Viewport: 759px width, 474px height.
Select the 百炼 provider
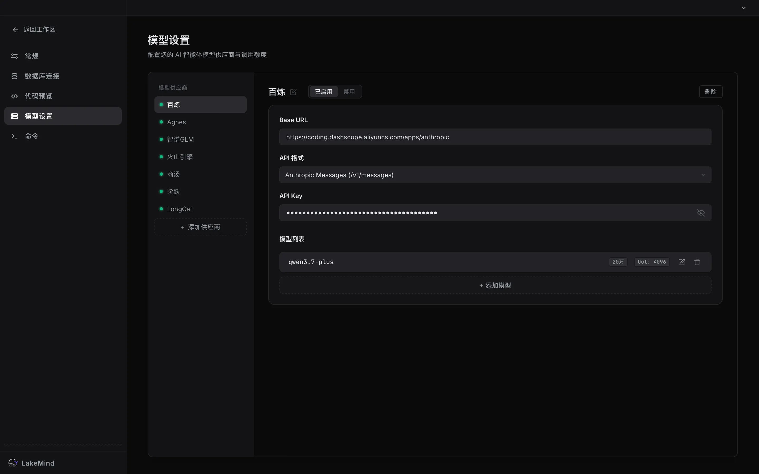tap(200, 105)
